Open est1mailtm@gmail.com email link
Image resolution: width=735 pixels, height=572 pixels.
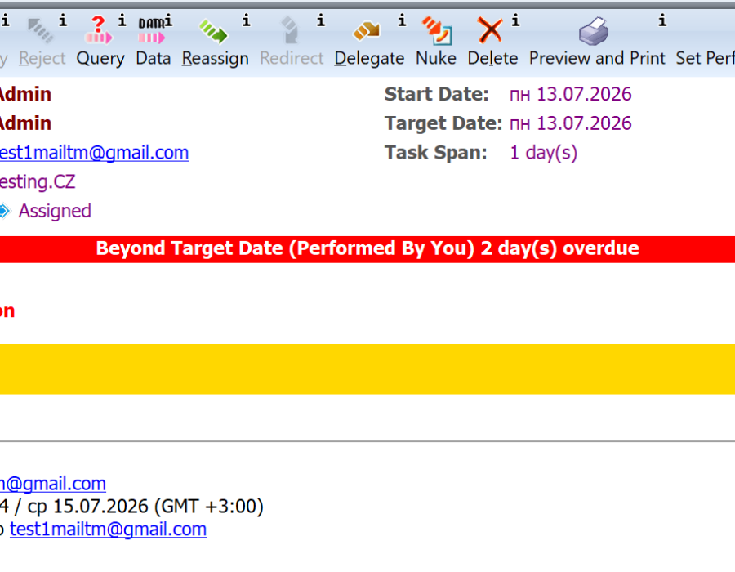point(94,153)
